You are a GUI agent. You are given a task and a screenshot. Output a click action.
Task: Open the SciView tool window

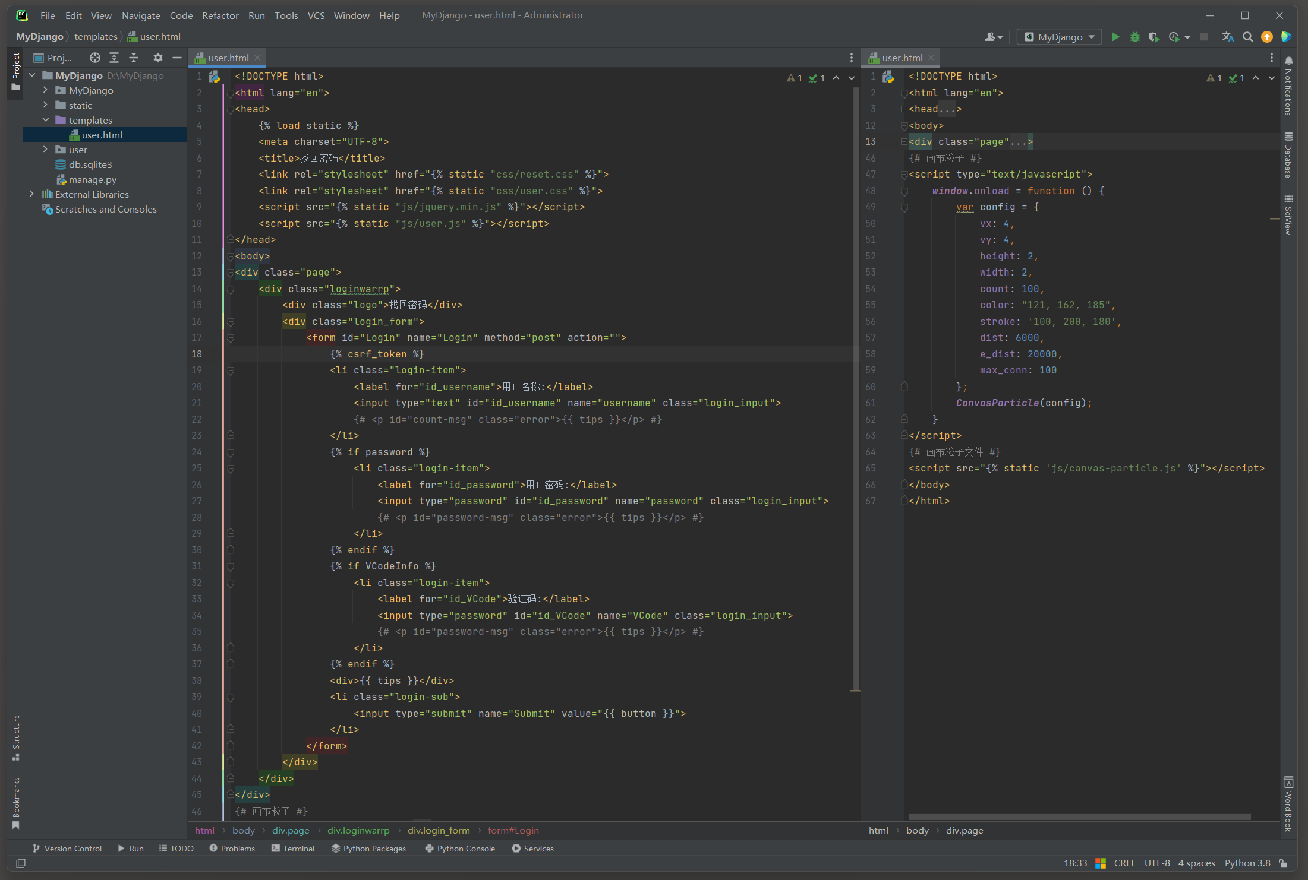pos(1288,214)
